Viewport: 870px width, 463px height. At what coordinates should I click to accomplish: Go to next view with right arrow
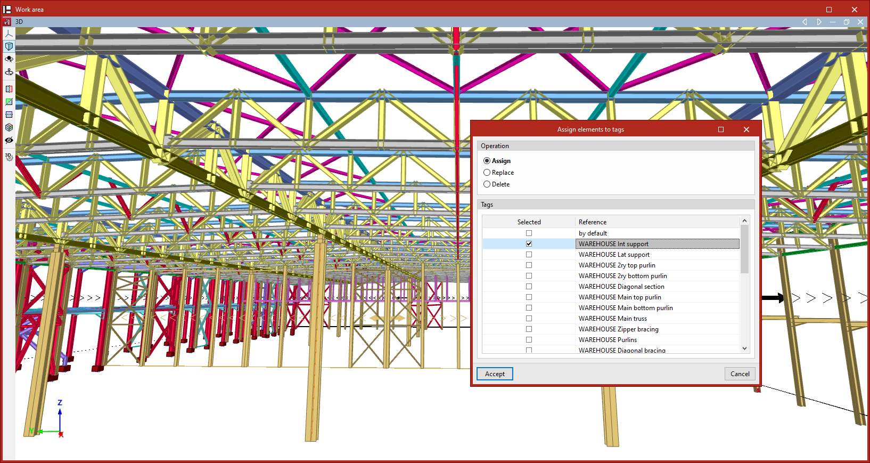819,22
